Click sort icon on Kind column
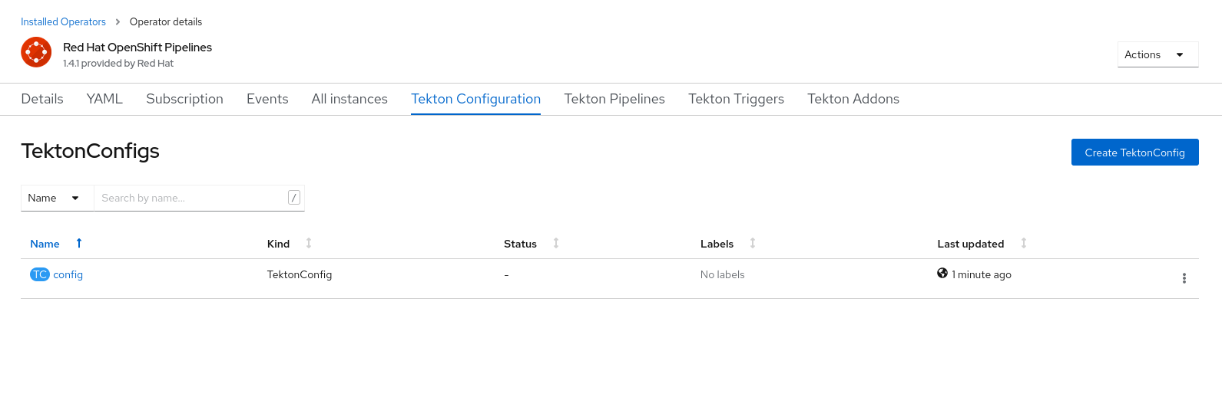 pyautogui.click(x=309, y=243)
